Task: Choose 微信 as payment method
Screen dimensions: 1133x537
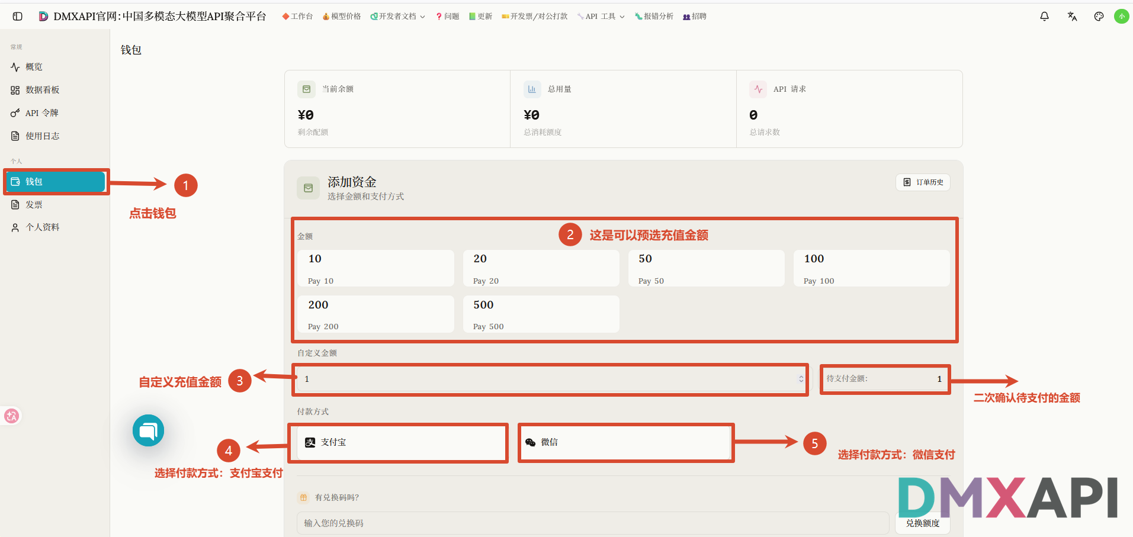Action: point(625,443)
